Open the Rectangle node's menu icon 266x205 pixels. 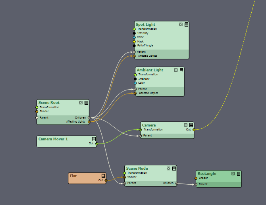(x=239, y=174)
